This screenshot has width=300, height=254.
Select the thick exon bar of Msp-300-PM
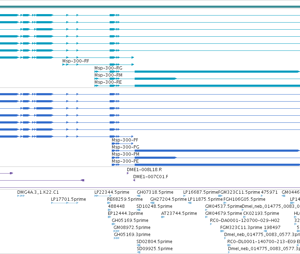tap(155, 158)
